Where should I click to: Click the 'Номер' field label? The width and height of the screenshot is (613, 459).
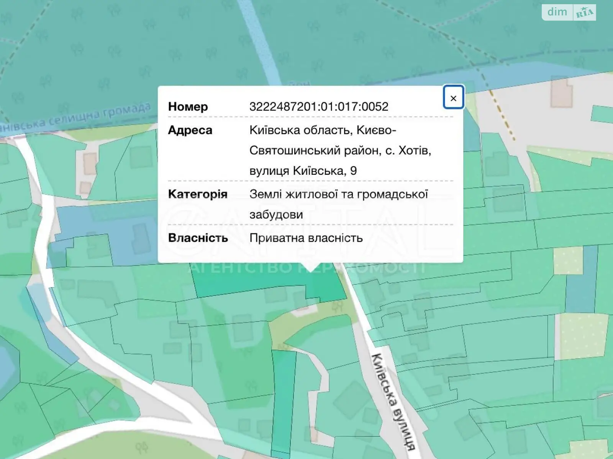[x=188, y=106]
